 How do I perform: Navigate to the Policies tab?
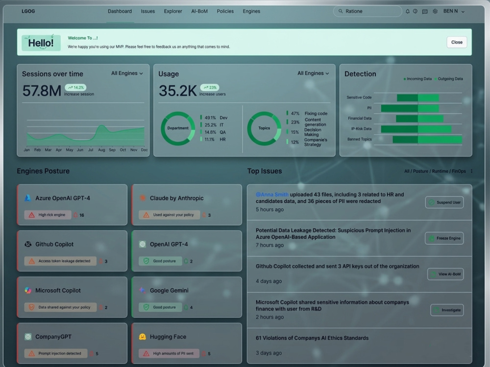click(x=225, y=11)
